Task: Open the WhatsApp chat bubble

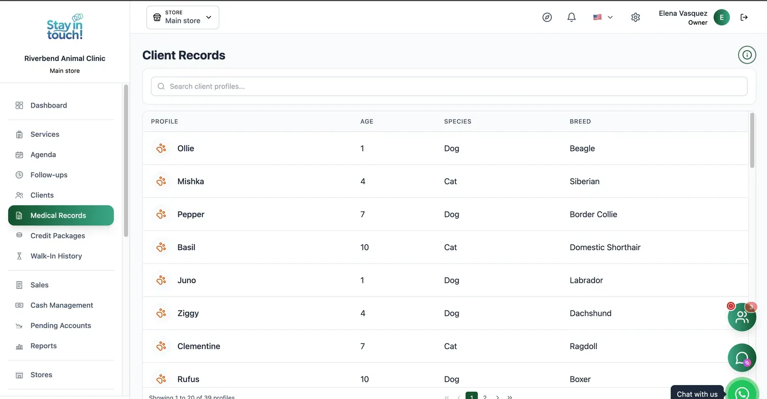Action: 742,391
